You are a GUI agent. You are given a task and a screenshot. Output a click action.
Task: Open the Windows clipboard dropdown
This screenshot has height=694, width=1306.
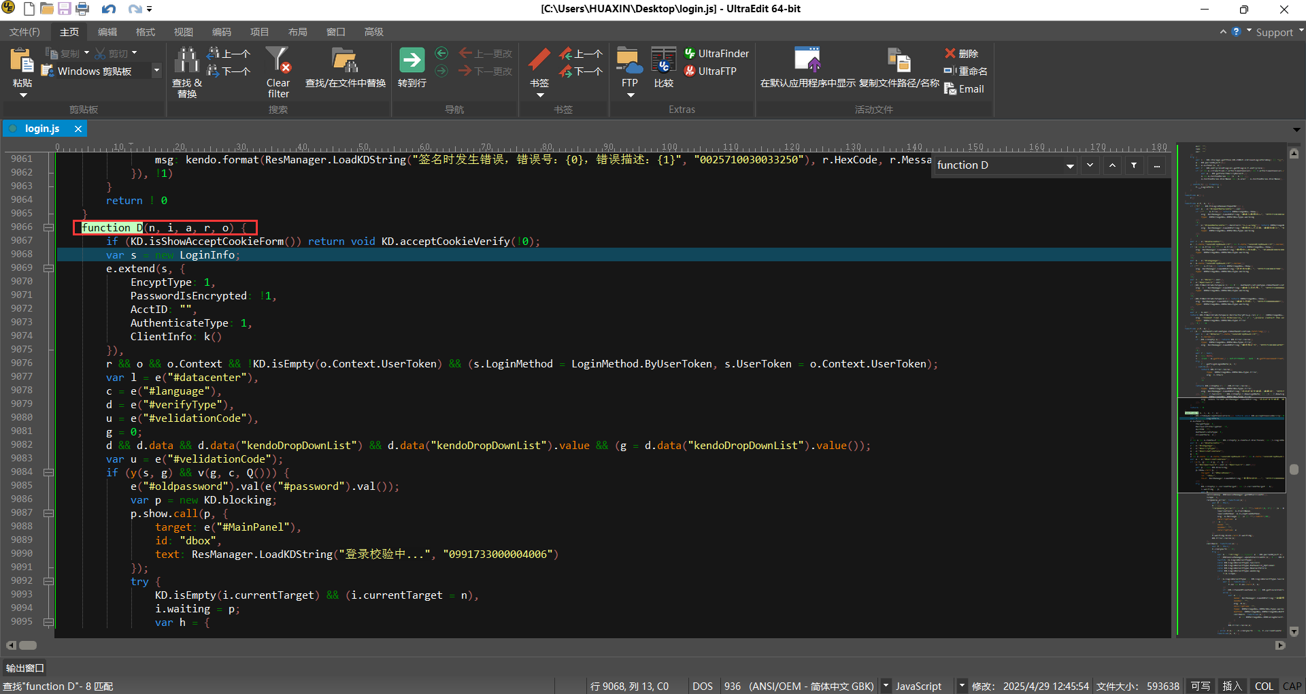tap(156, 71)
